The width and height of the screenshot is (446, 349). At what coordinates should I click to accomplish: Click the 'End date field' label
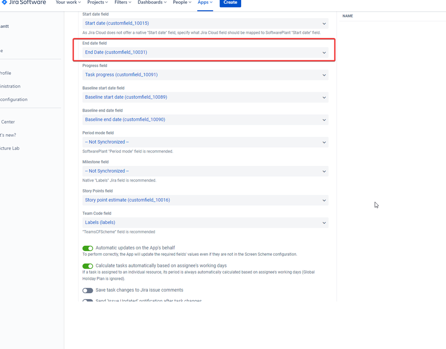click(95, 43)
